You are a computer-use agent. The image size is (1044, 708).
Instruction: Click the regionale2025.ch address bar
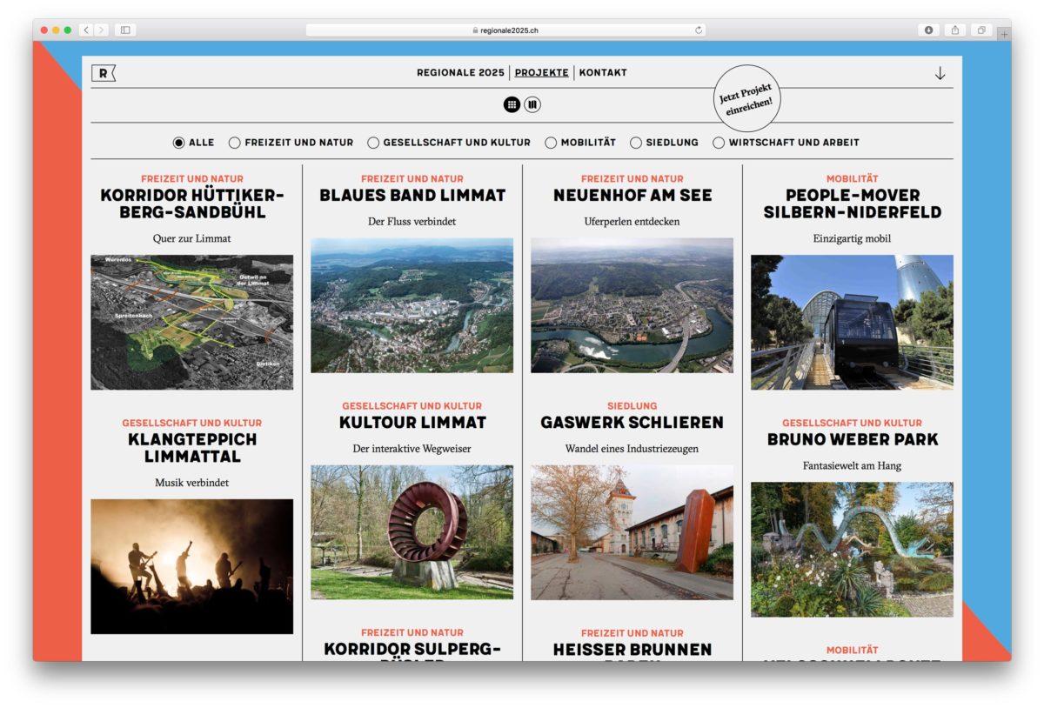(x=505, y=30)
